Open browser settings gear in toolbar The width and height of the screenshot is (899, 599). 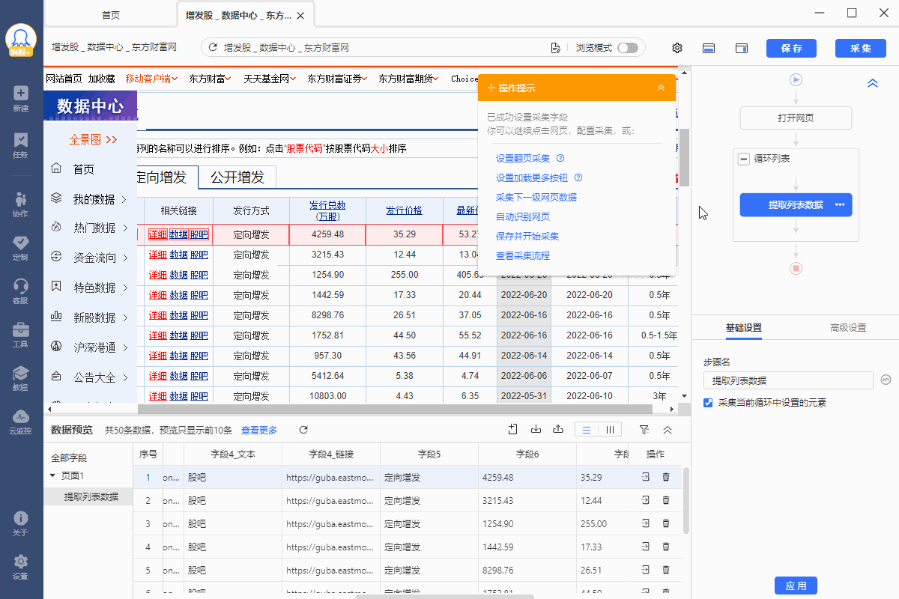click(x=677, y=48)
